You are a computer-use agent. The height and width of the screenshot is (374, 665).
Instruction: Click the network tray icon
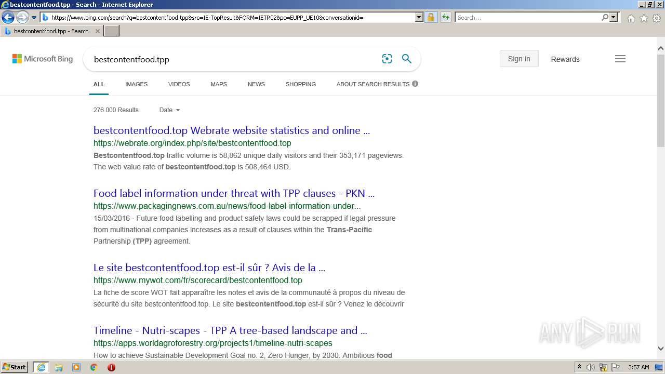tap(603, 367)
